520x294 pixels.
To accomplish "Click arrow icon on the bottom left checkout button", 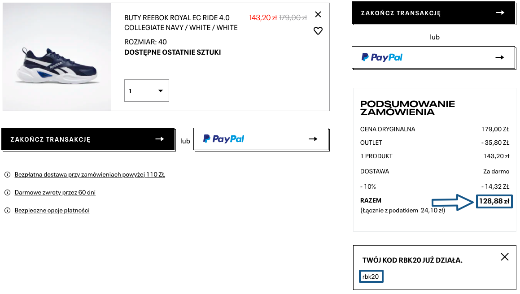I will coord(159,139).
